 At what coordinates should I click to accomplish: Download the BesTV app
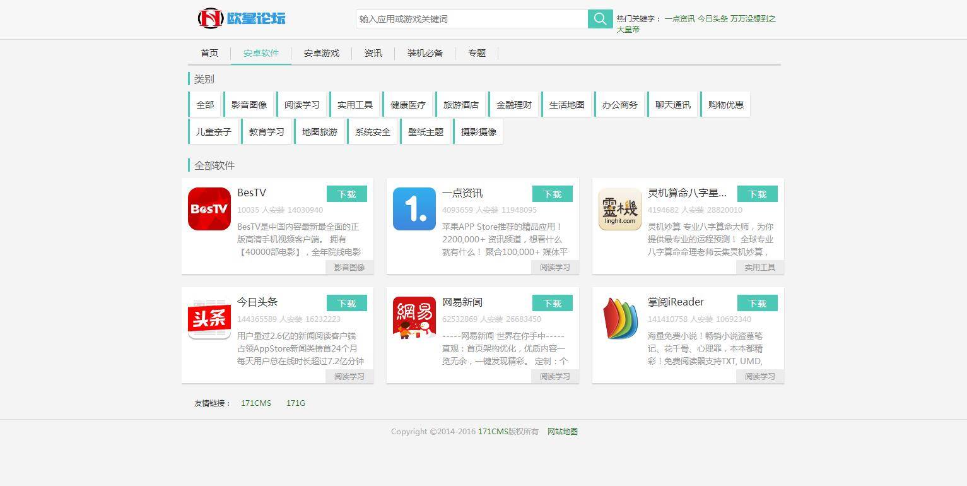(x=347, y=194)
